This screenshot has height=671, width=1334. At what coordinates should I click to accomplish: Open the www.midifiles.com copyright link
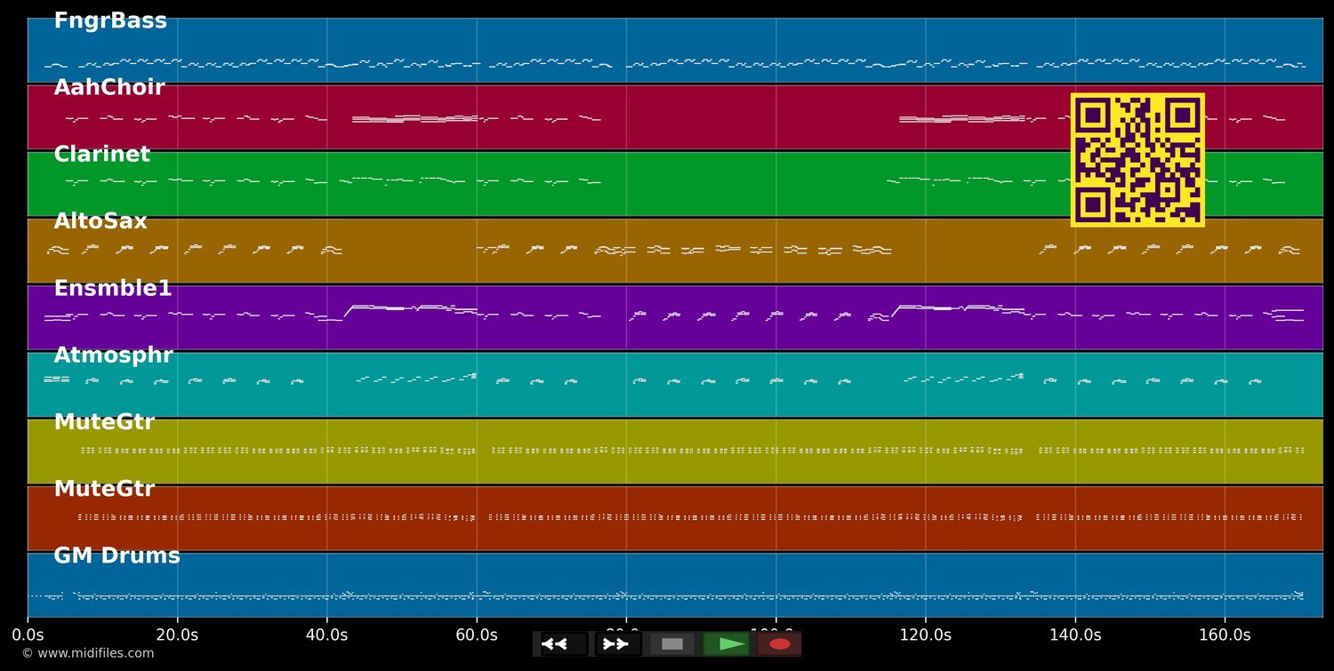point(87,653)
